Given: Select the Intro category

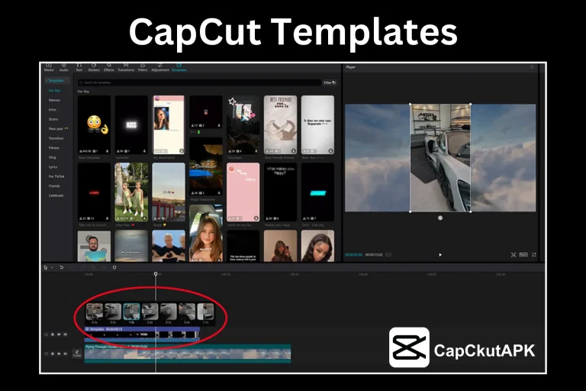Looking at the screenshot, I should click(53, 110).
